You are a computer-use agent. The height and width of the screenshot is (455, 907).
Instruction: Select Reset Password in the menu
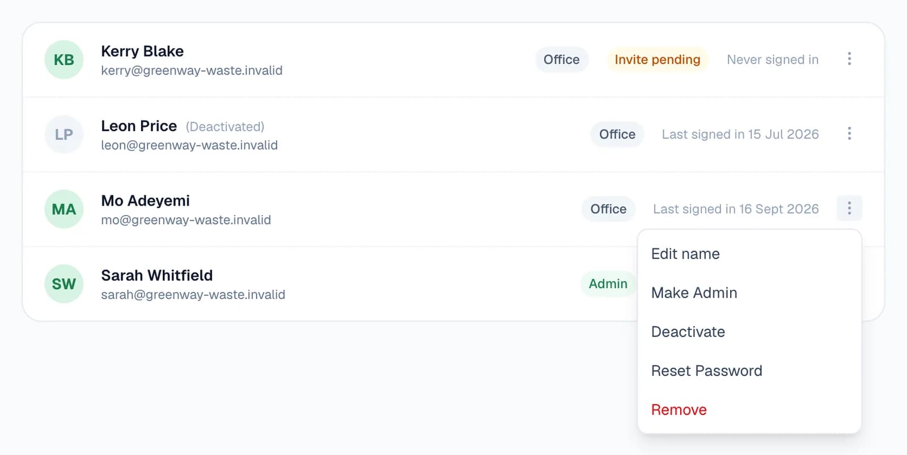(749, 371)
